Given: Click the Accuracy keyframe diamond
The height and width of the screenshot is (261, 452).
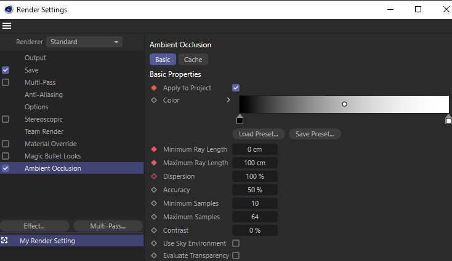Looking at the screenshot, I should (x=154, y=190).
